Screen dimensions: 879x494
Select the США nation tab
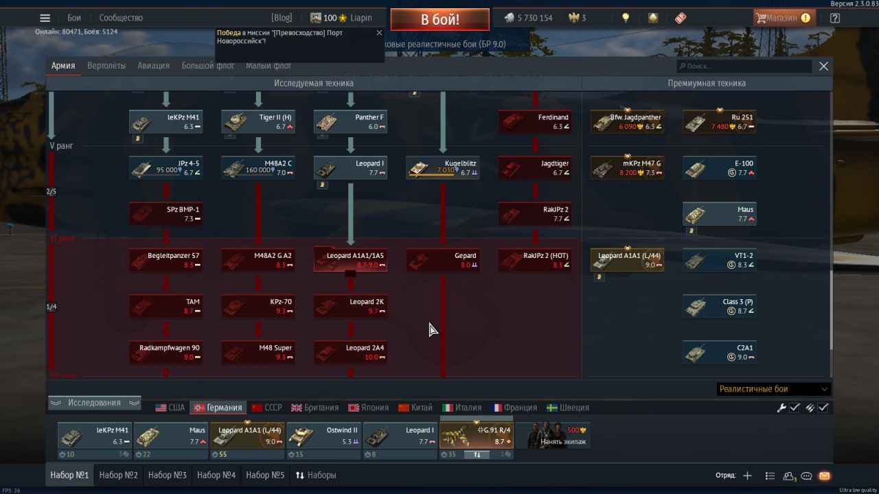pos(170,408)
